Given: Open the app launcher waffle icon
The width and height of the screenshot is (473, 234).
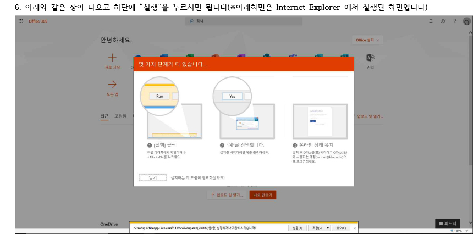Looking at the screenshot, I should [20, 21].
